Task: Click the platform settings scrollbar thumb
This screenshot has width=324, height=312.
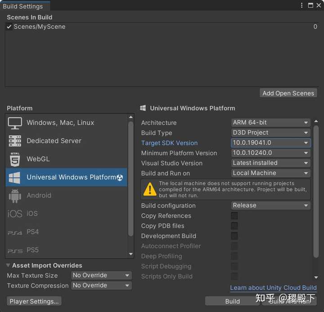Action: point(316,192)
